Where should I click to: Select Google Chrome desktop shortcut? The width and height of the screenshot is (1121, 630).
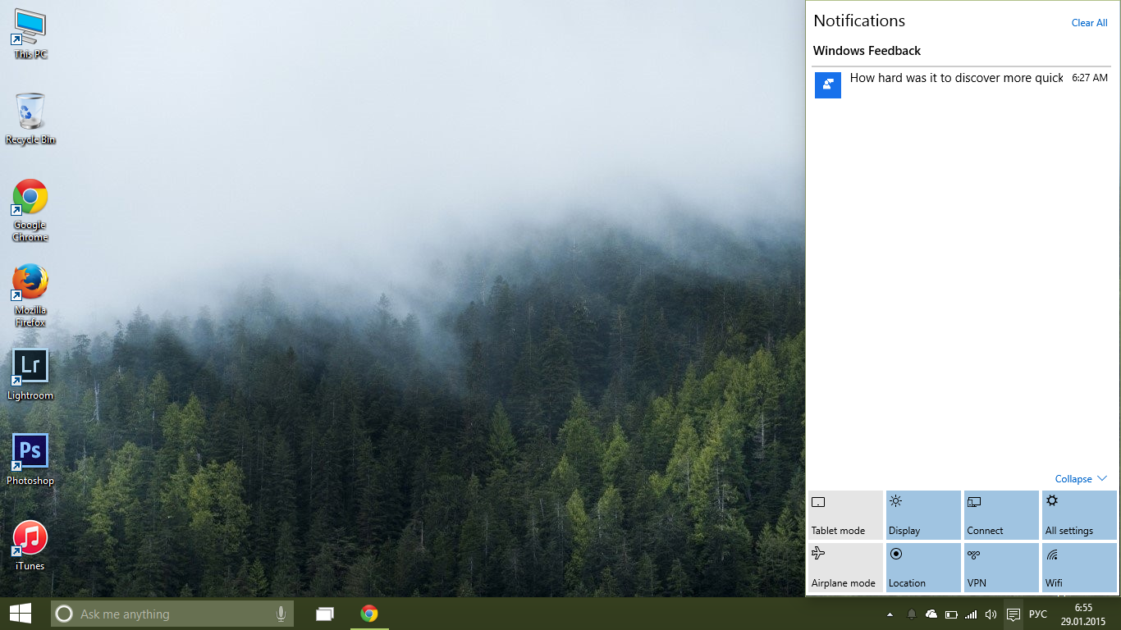(x=30, y=210)
